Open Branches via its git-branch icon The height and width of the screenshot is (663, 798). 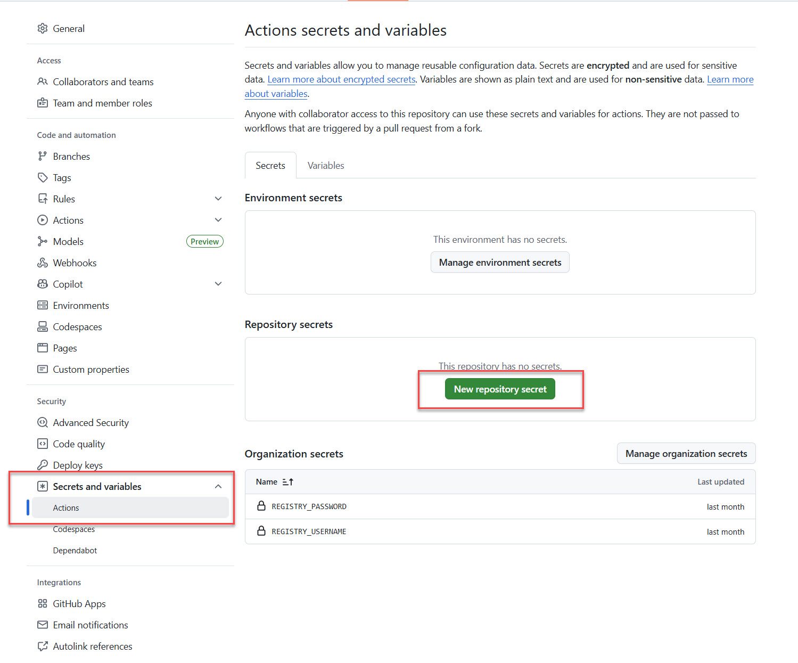(x=43, y=156)
